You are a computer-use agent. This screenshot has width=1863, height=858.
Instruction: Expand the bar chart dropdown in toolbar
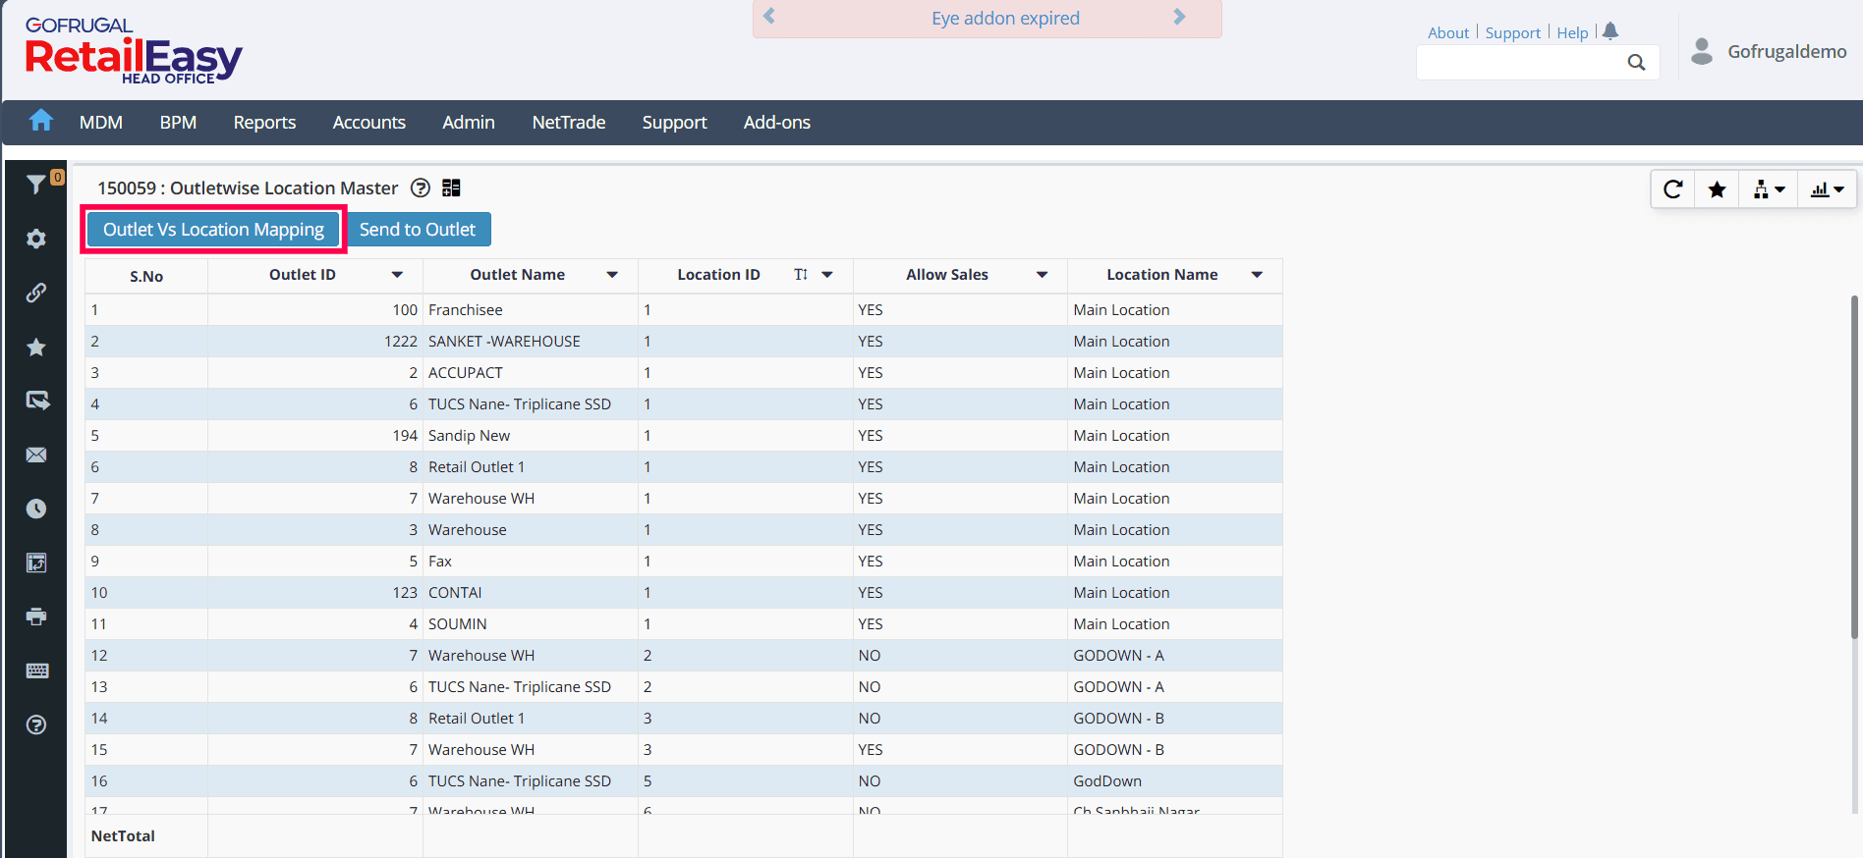click(x=1827, y=189)
